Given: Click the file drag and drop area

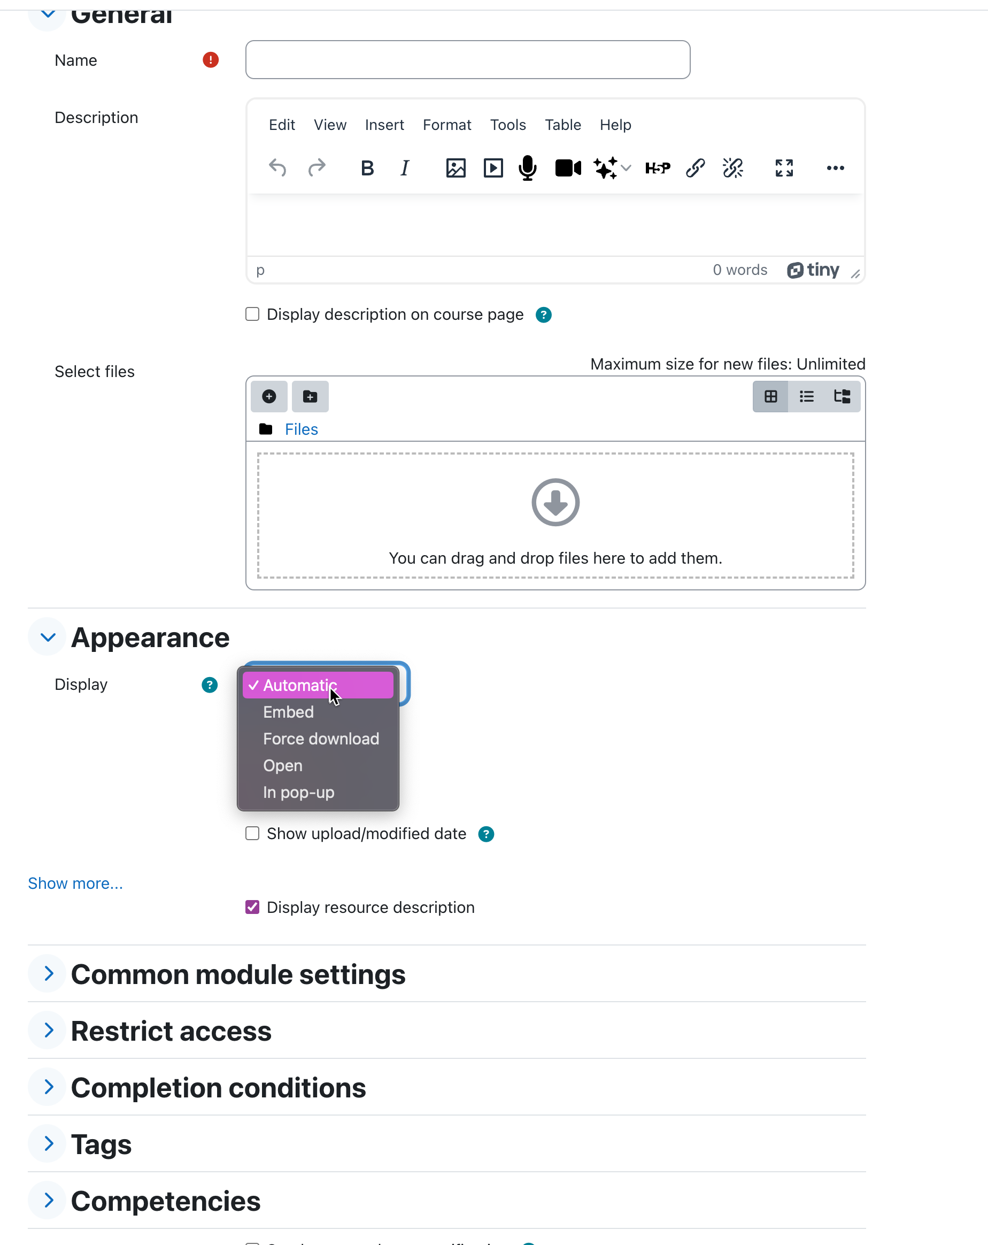Looking at the screenshot, I should [555, 516].
